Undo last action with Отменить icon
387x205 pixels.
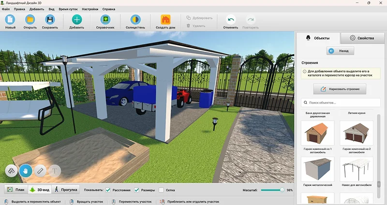[x=231, y=19]
